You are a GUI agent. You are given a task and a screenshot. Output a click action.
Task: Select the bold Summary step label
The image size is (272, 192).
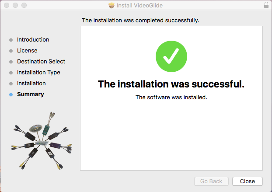pos(30,94)
